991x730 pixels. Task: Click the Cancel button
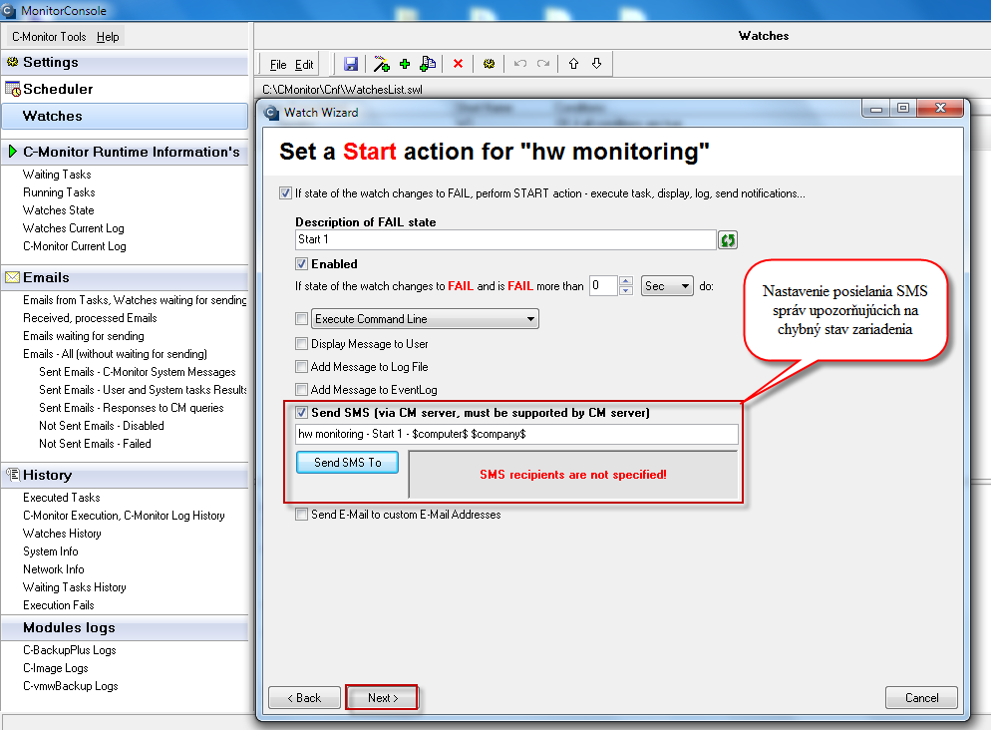[x=921, y=698]
